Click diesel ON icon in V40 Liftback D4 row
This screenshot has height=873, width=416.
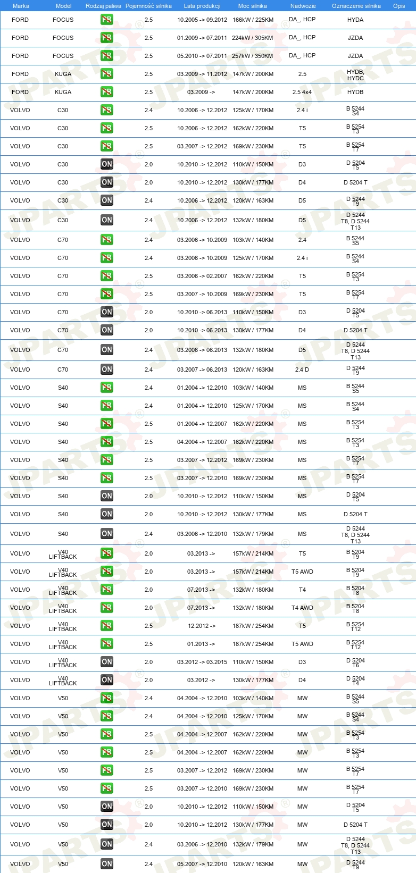[x=107, y=680]
